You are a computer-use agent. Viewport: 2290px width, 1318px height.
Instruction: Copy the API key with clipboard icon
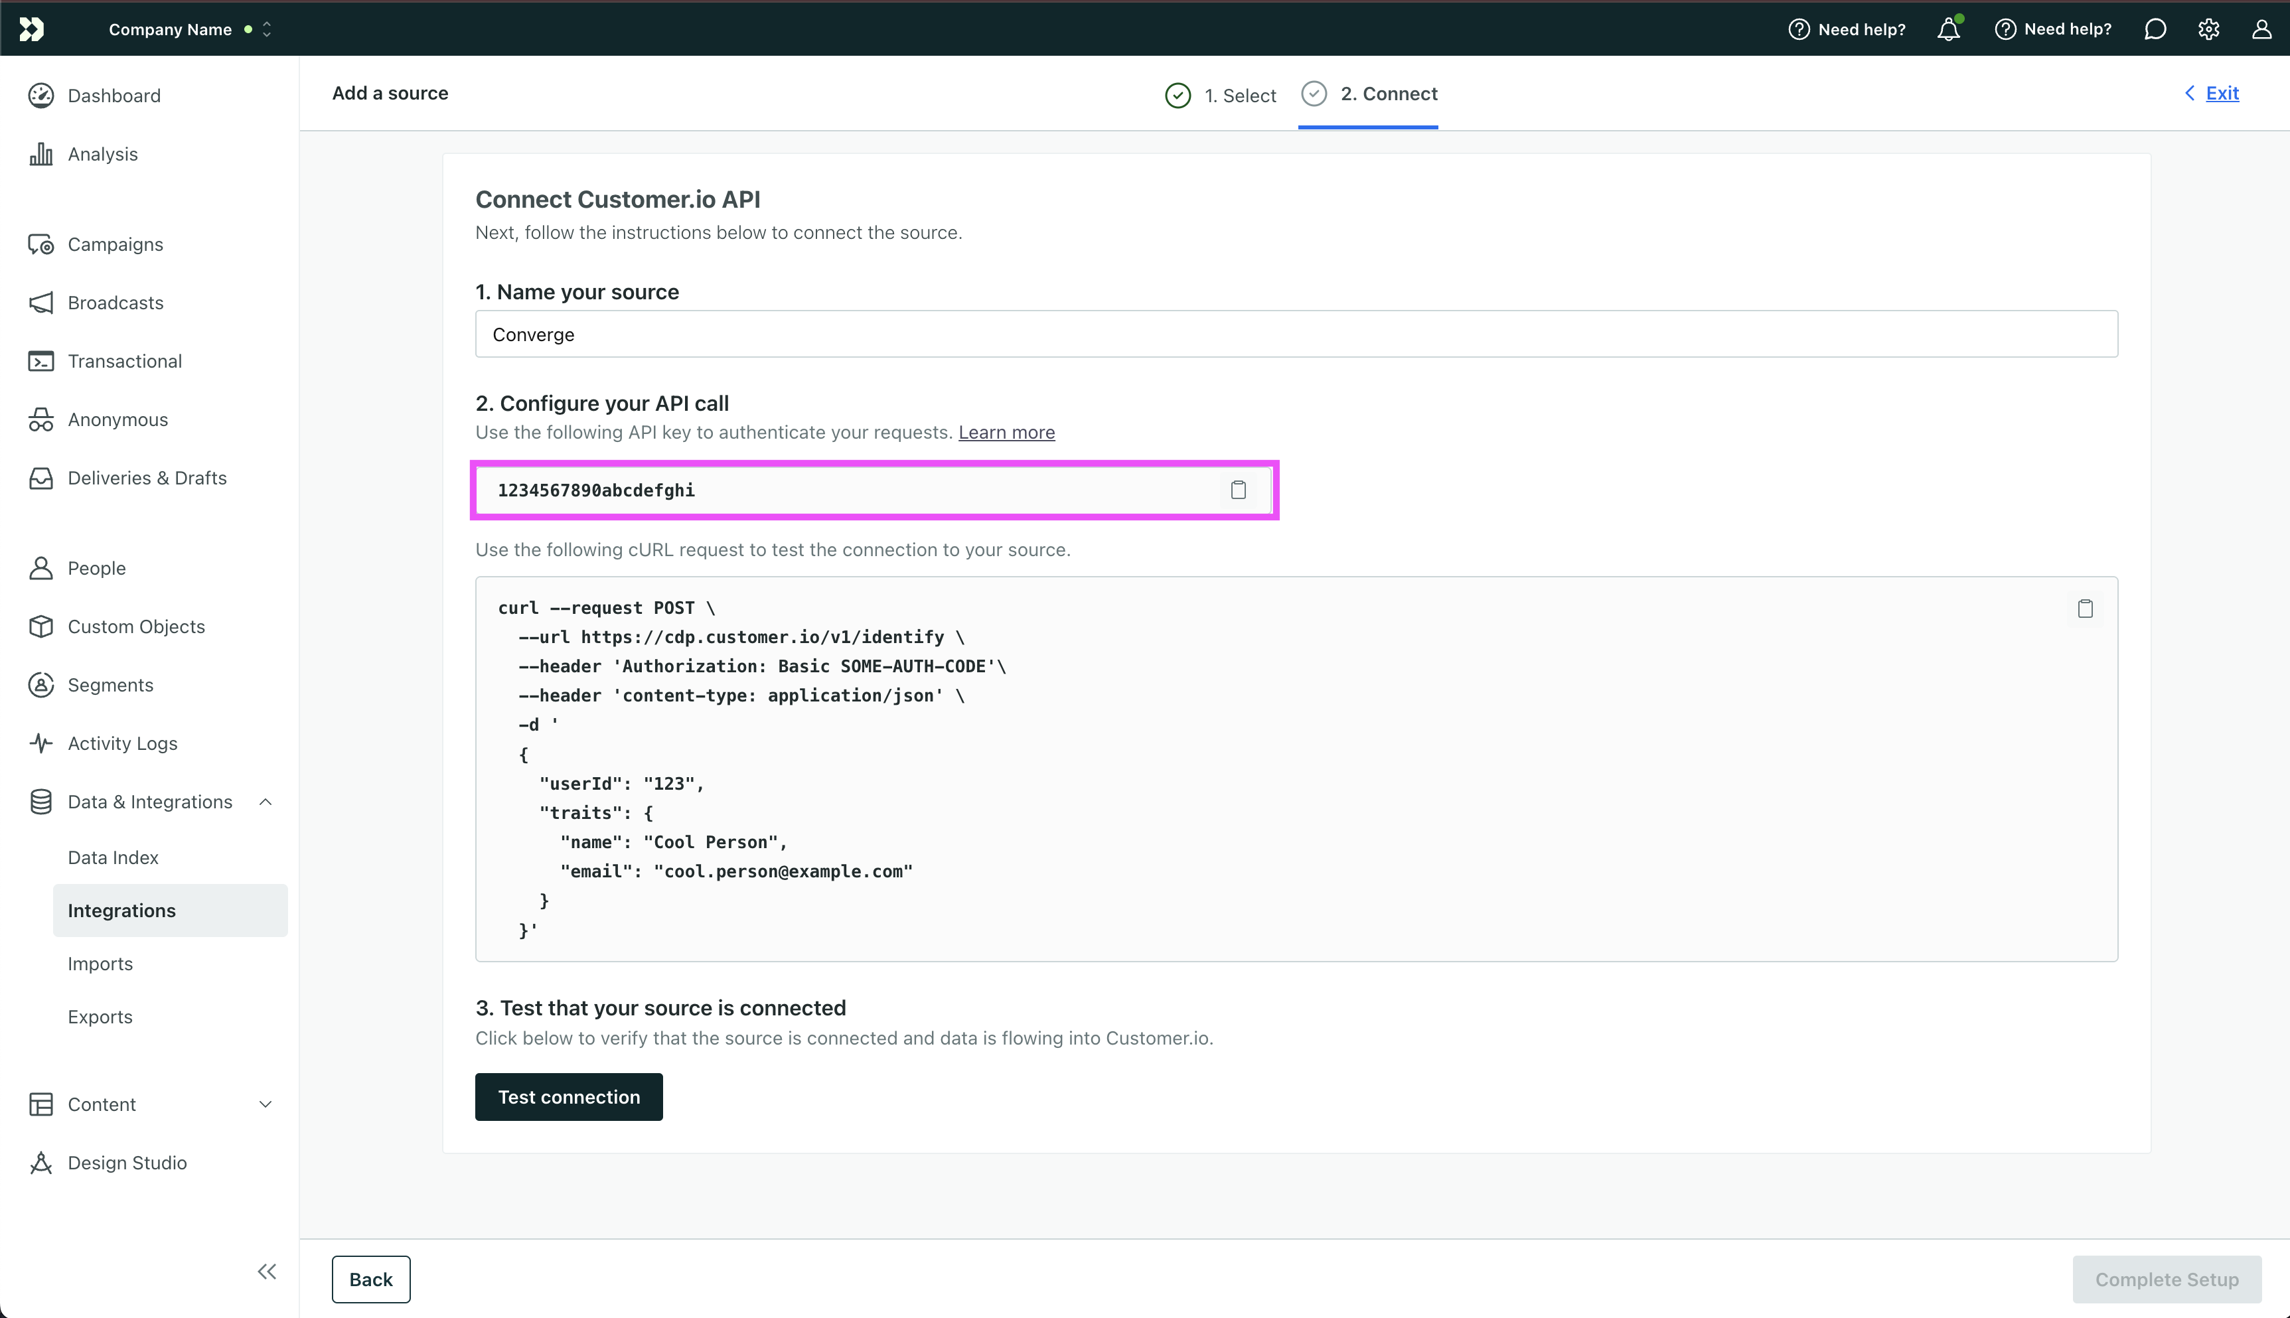[1238, 490]
